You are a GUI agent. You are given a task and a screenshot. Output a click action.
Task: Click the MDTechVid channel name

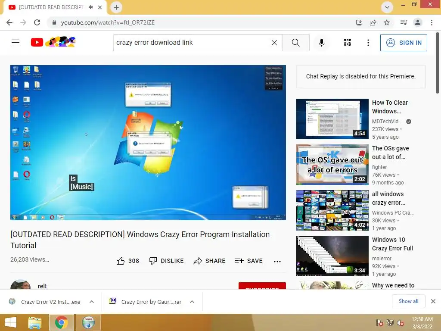pos(387,121)
